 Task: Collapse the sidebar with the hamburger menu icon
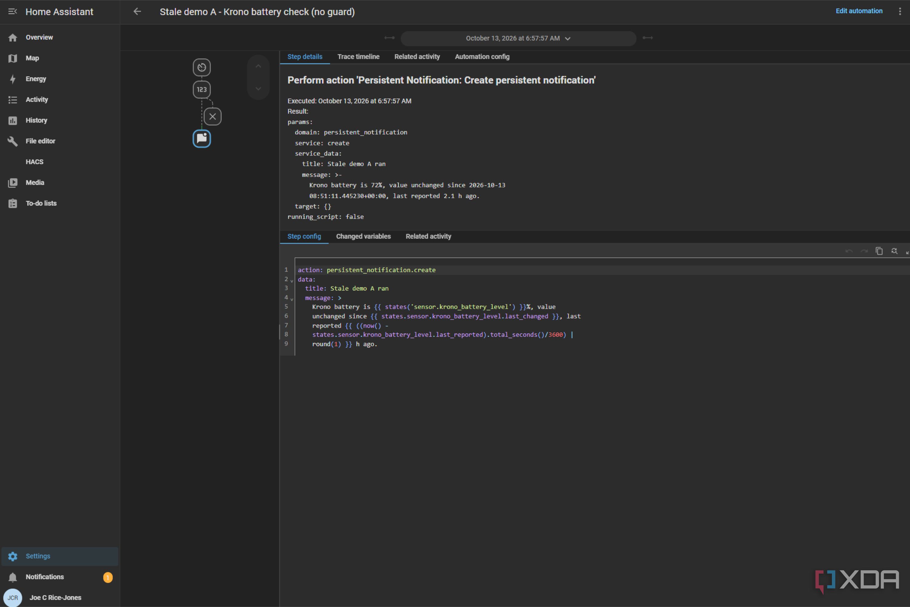12,12
